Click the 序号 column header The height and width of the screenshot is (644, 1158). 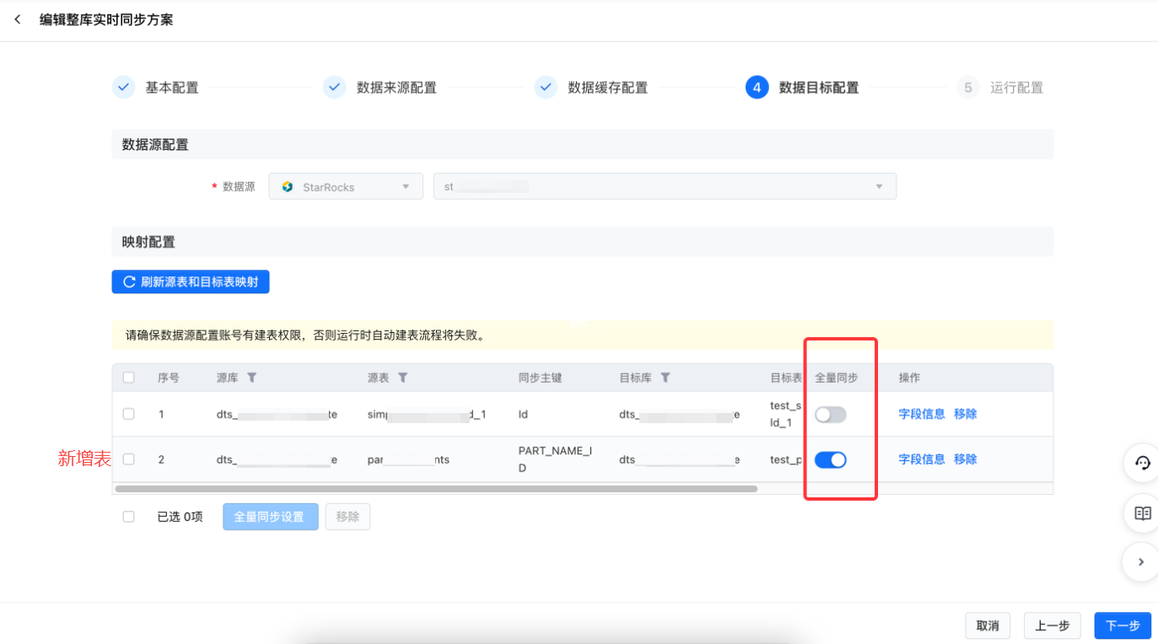[169, 378]
